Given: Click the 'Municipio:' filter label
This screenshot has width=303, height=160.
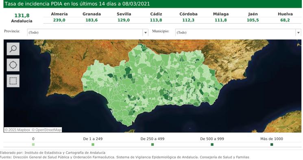Looking at the screenshot, I should point(161,31).
